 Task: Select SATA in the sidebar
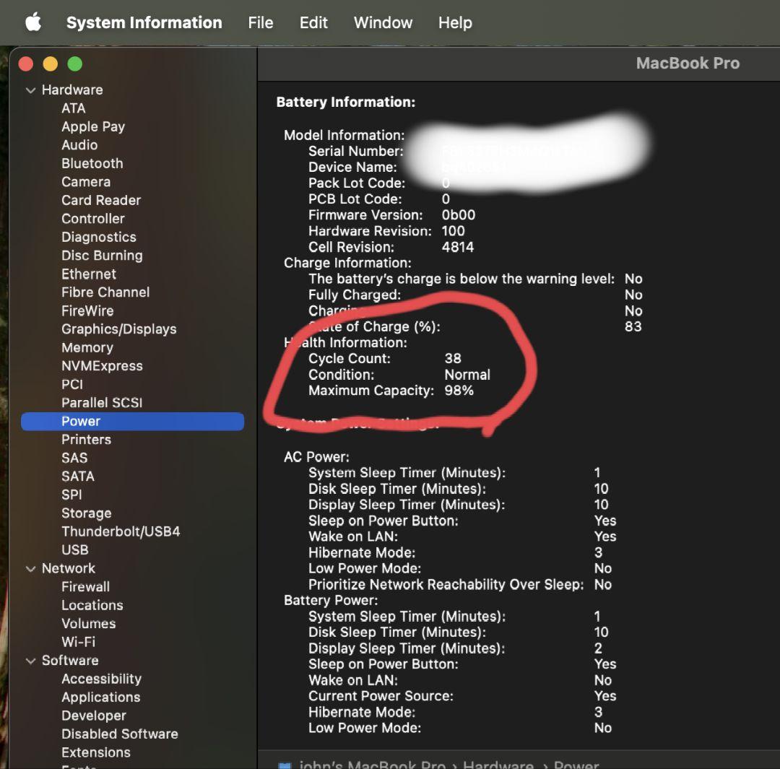tap(78, 477)
